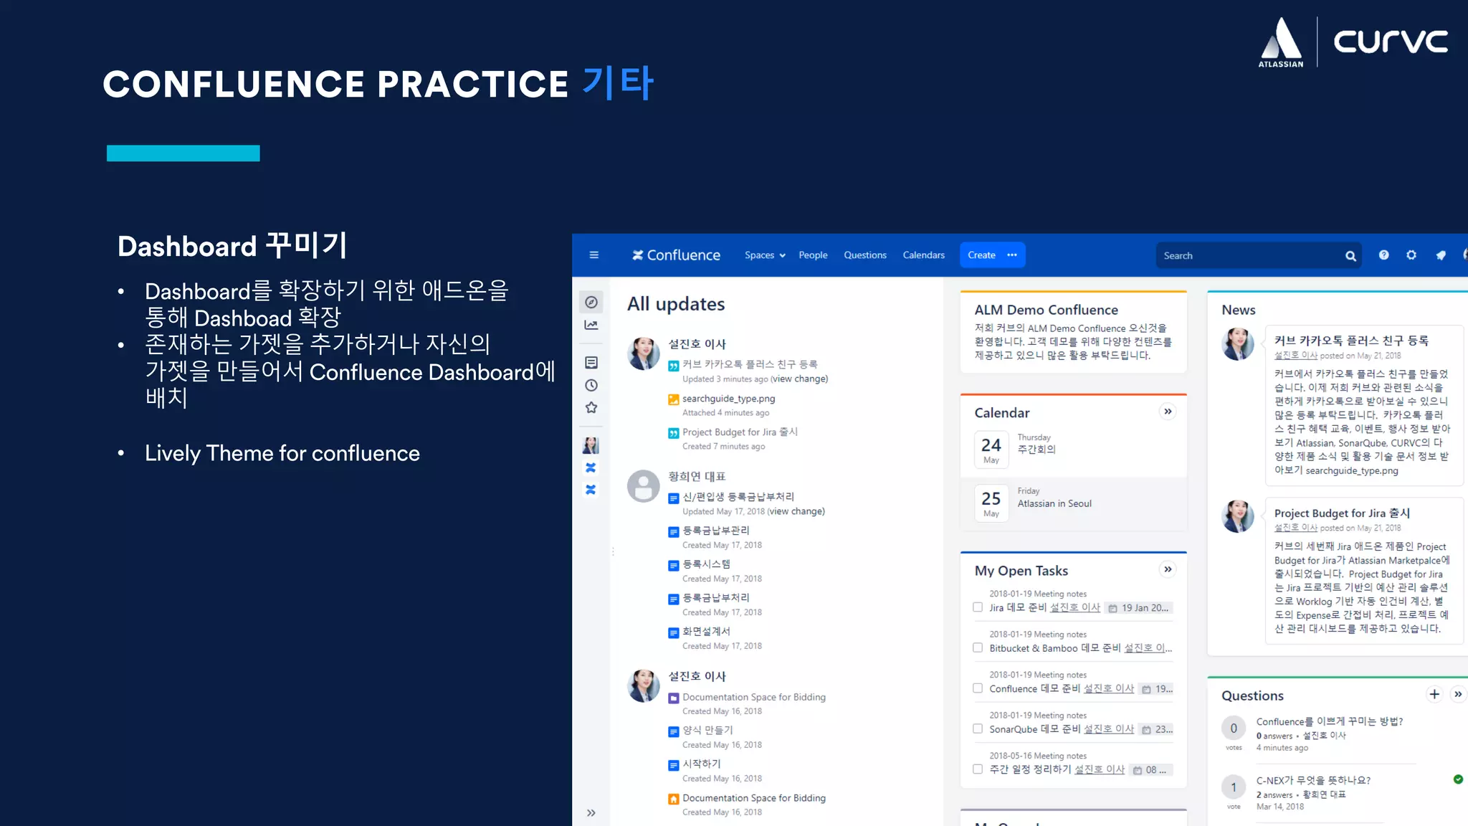This screenshot has width=1468, height=826.
Task: Check the 주간 일정 정리하기 task
Action: (x=978, y=769)
